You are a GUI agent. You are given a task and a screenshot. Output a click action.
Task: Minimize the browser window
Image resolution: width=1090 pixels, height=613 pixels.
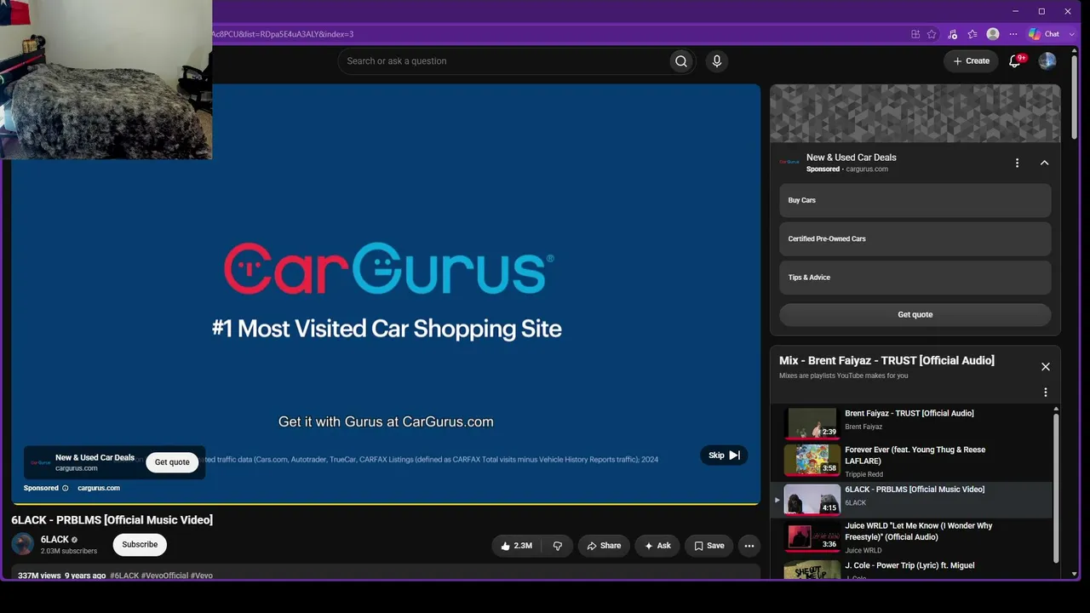[x=1015, y=11]
